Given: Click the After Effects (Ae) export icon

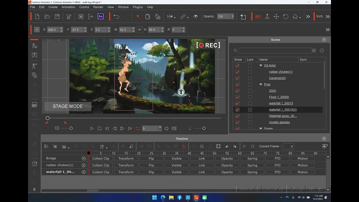Looking at the screenshot, I should click(100, 17).
